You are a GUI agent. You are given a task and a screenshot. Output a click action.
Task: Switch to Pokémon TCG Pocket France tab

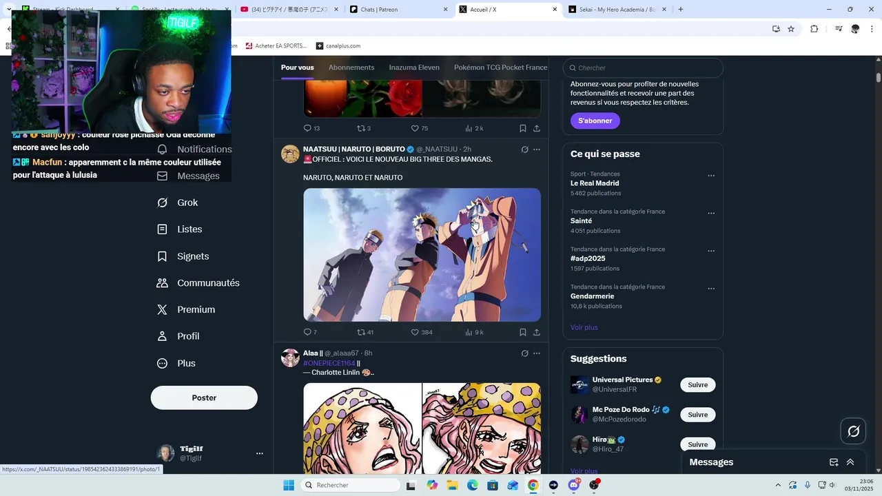(500, 68)
